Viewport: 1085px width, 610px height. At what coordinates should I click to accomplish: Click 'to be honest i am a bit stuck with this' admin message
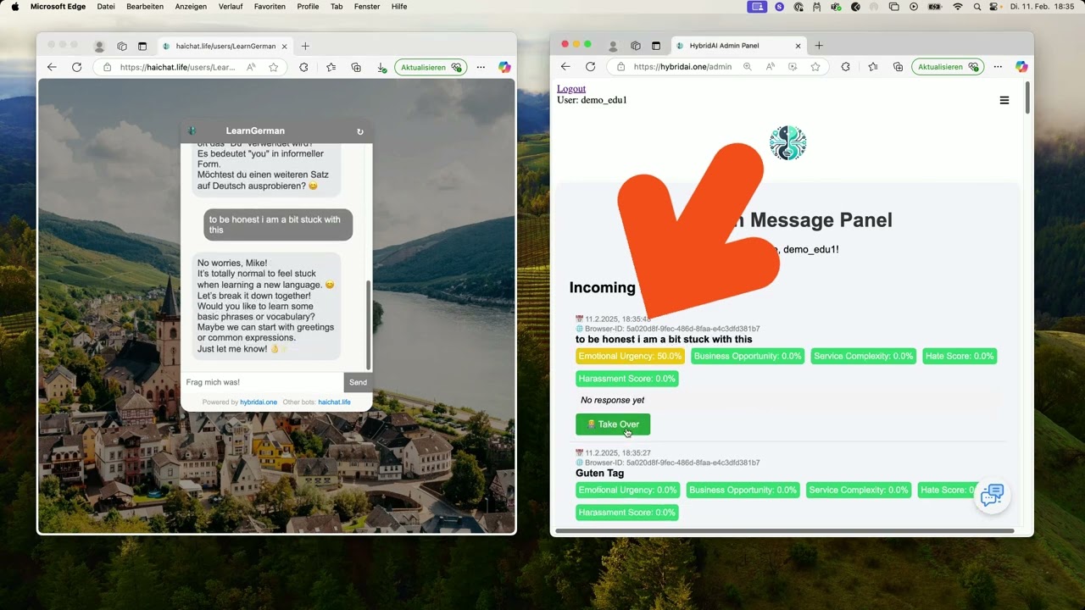pos(664,340)
